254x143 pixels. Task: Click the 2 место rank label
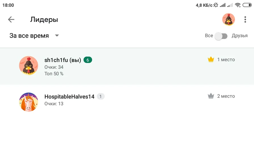226,96
